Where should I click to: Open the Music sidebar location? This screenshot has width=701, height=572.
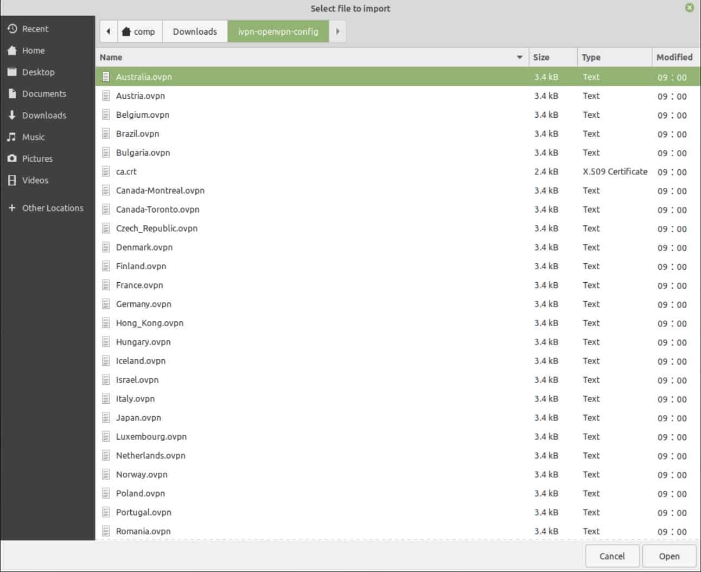(47, 137)
